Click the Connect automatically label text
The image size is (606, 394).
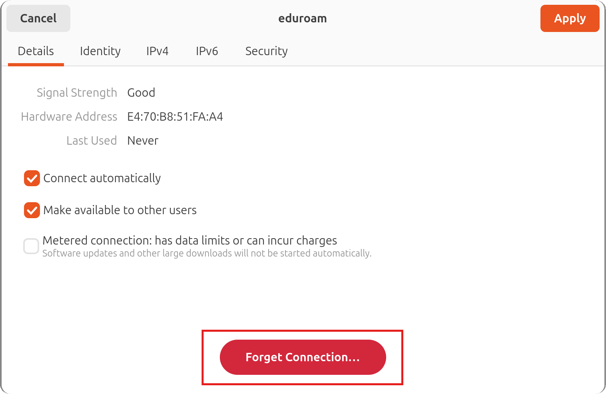(x=102, y=178)
